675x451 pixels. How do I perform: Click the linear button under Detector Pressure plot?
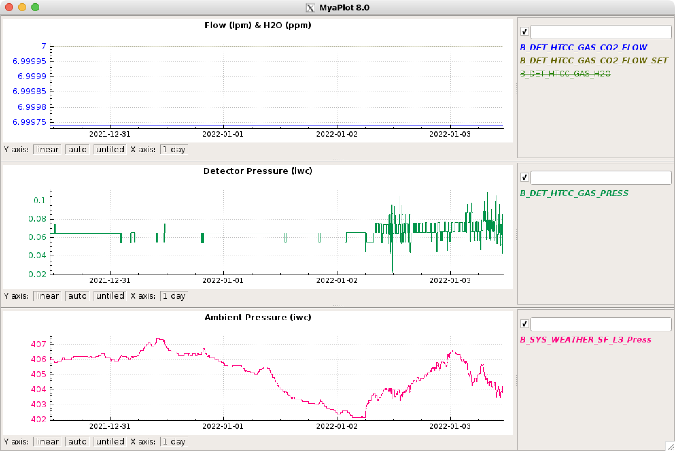pos(47,296)
